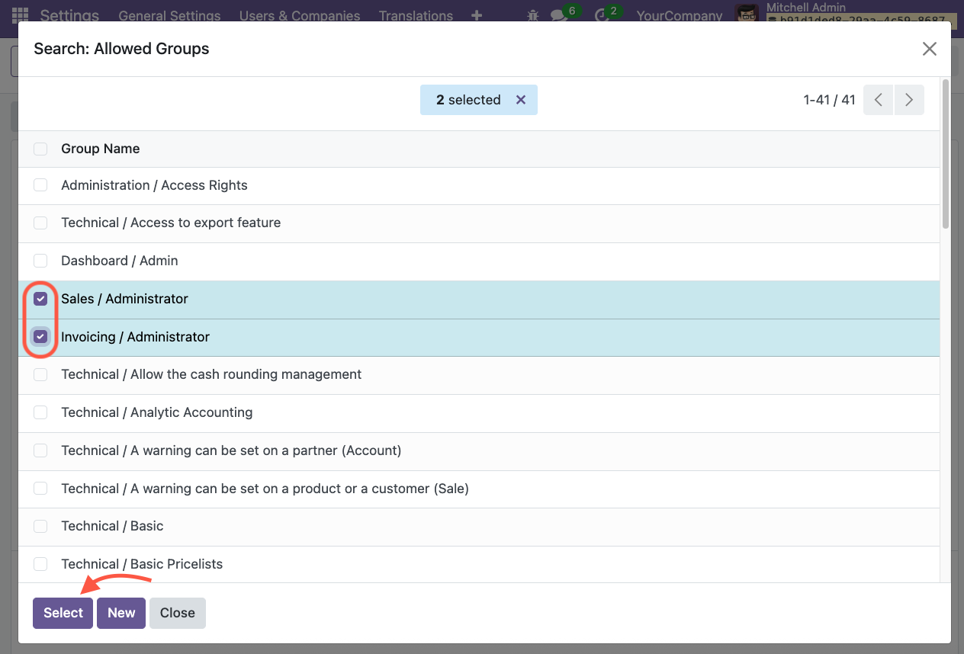
Task: Click Mitchell Admin avatar picture
Action: coord(747,14)
